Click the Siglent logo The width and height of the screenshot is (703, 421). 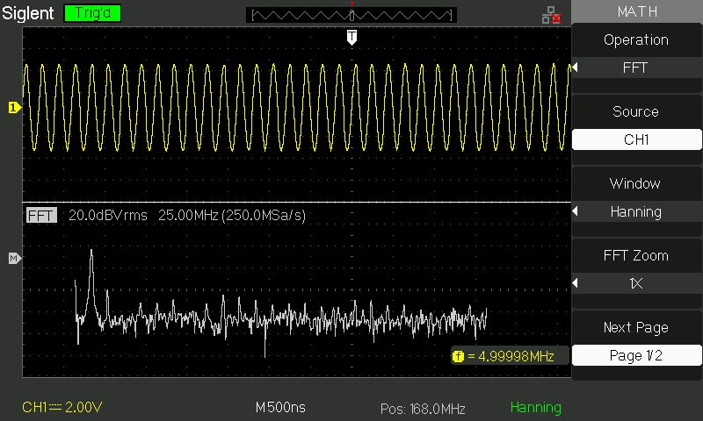click(29, 14)
